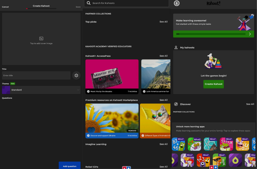
Task: Click the Unlock more learning apps heading
Action: pos(190,126)
